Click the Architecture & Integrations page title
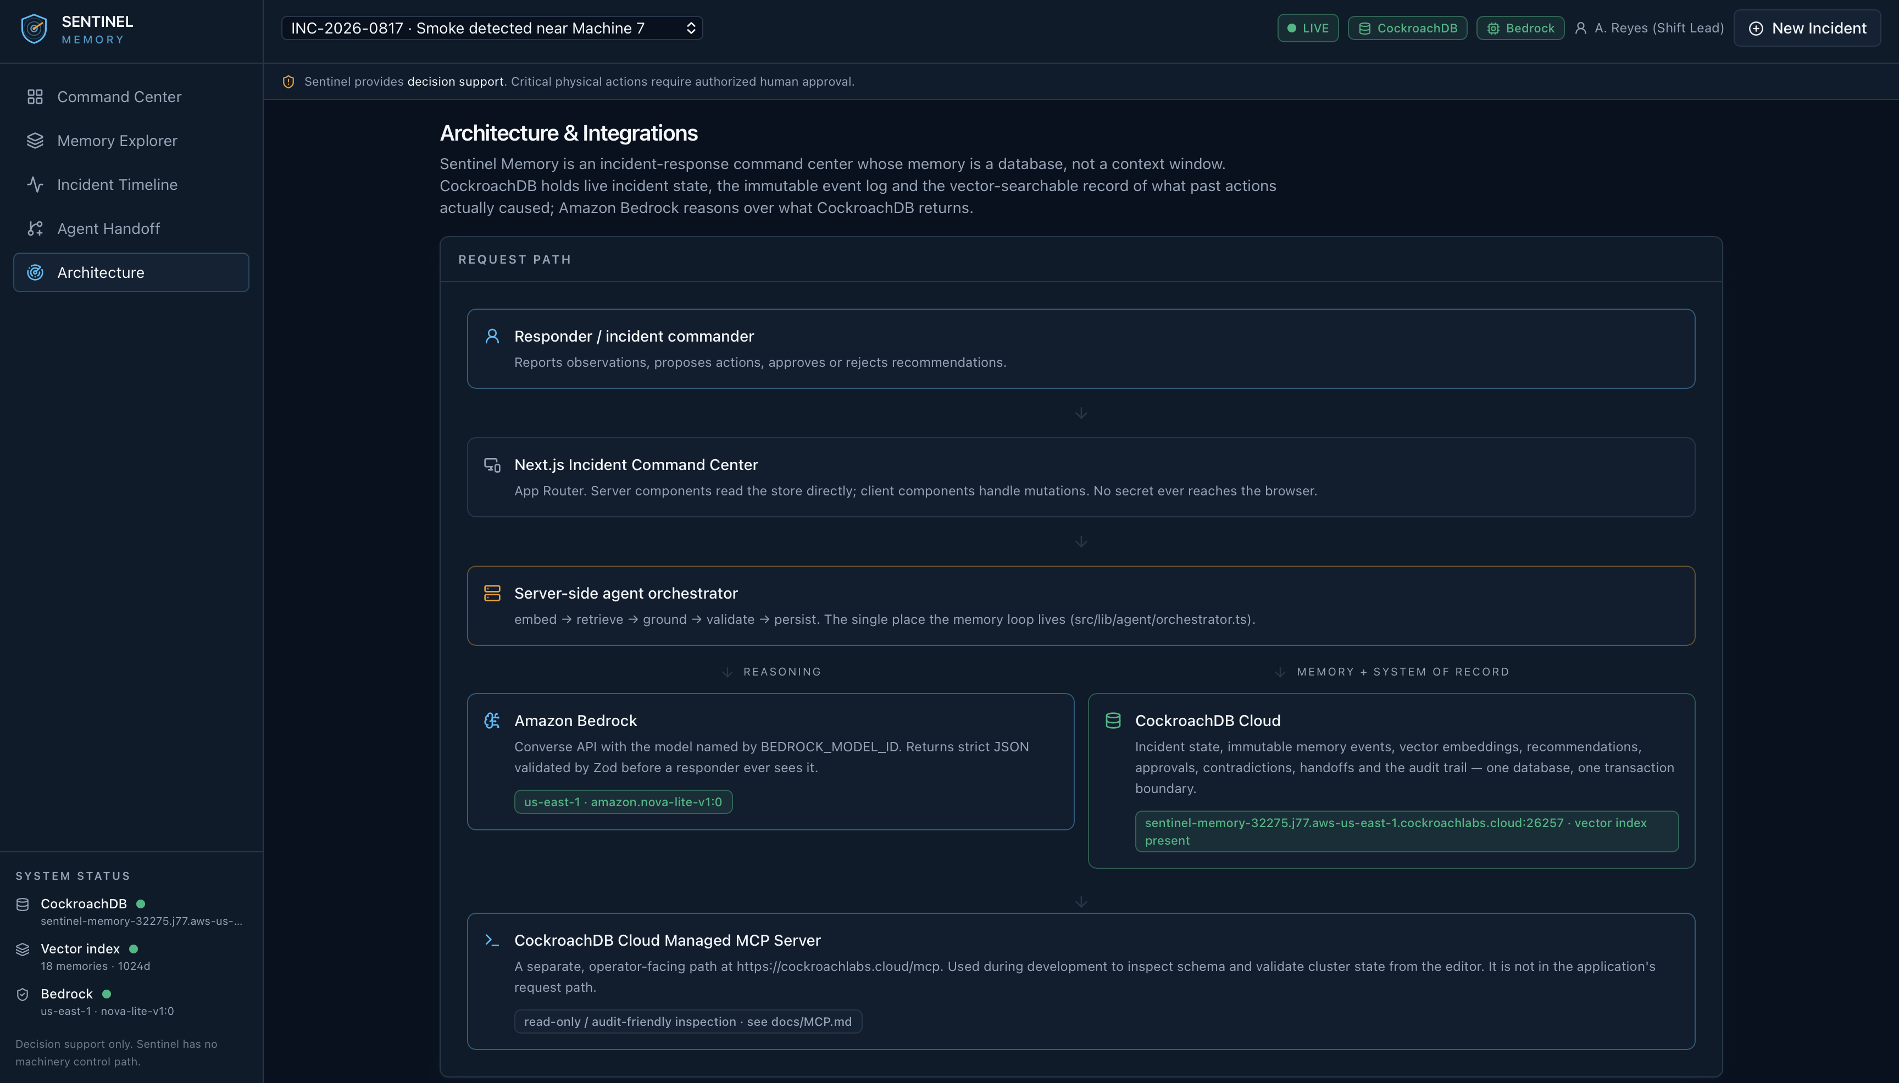Viewport: 1899px width, 1083px height. [569, 133]
